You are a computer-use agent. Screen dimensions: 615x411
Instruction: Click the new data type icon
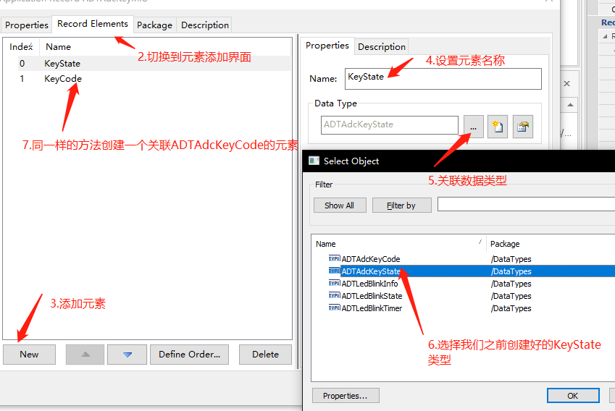point(498,127)
